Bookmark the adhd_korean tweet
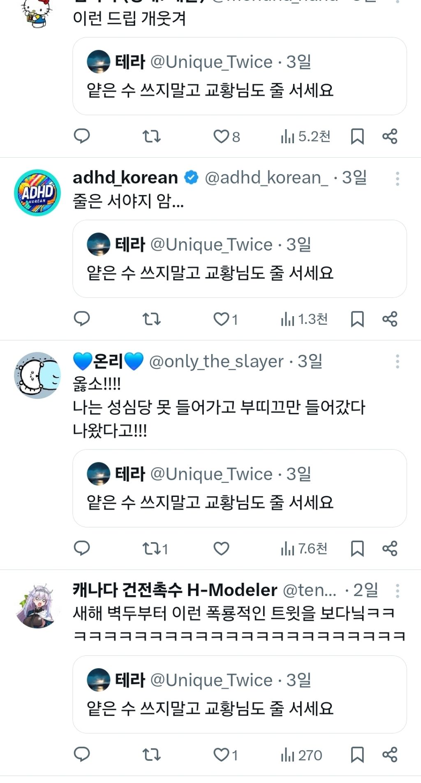421x783 pixels. tap(357, 319)
